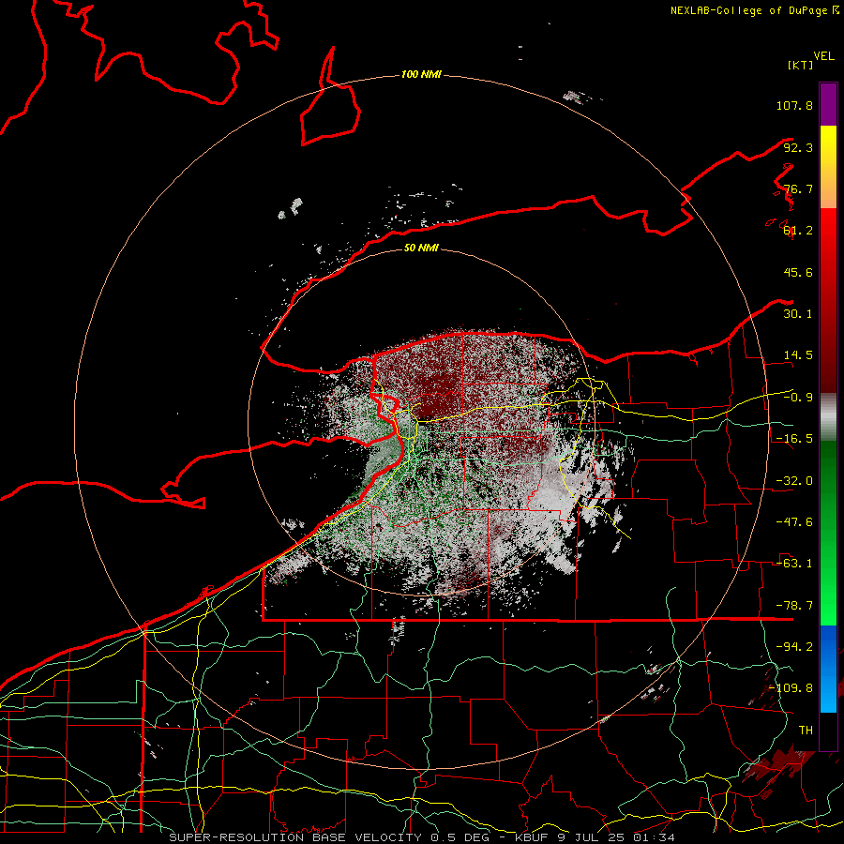This screenshot has width=844, height=844.
Task: Select the 92.3 velocity scale label
Action: [x=798, y=147]
